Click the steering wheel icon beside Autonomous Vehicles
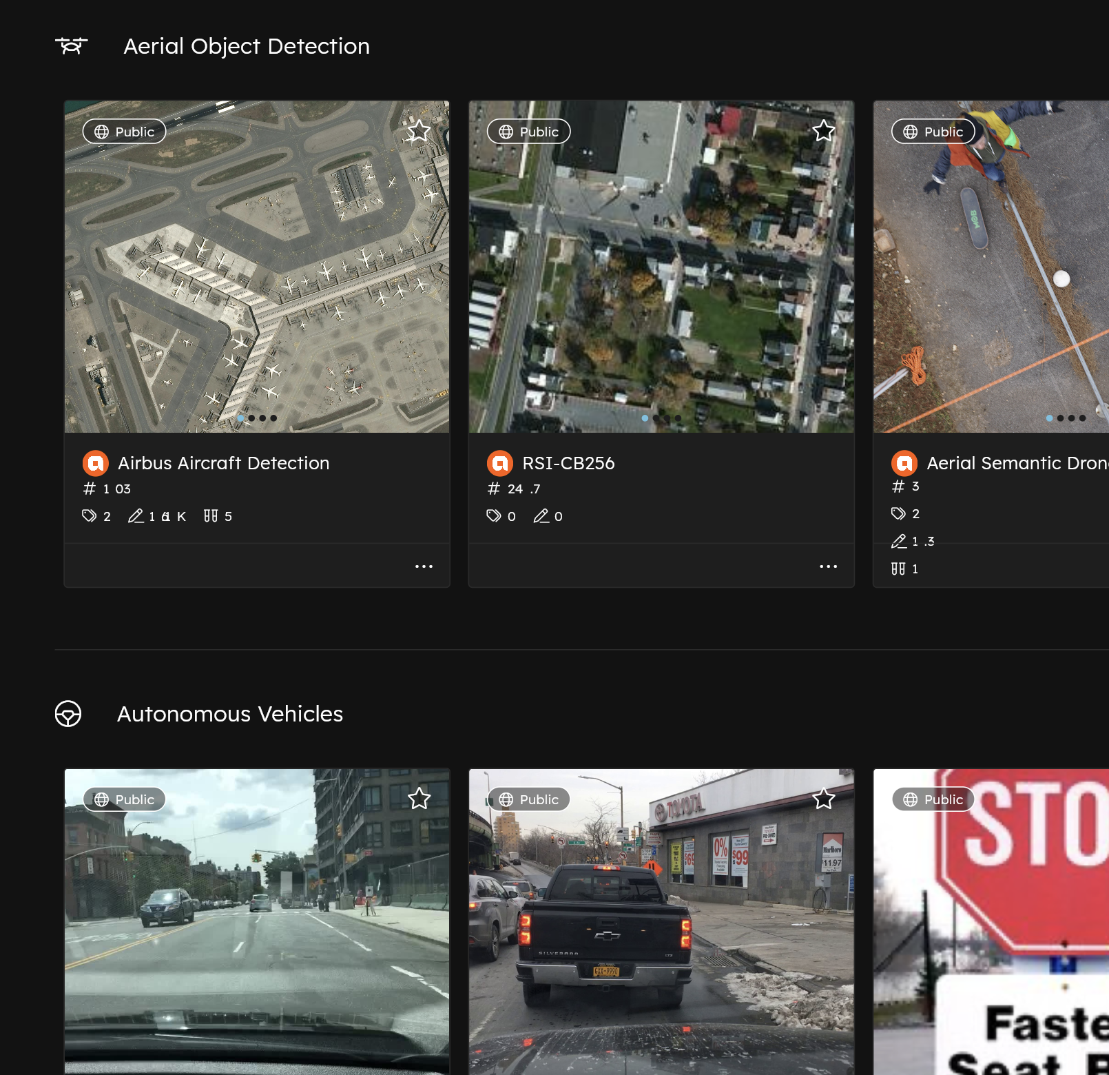The width and height of the screenshot is (1109, 1075). 69,715
